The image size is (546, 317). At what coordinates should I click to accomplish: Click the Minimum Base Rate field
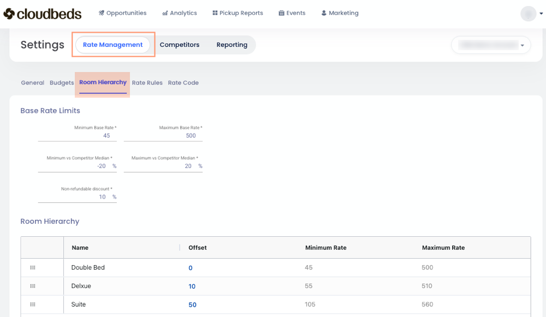click(77, 135)
